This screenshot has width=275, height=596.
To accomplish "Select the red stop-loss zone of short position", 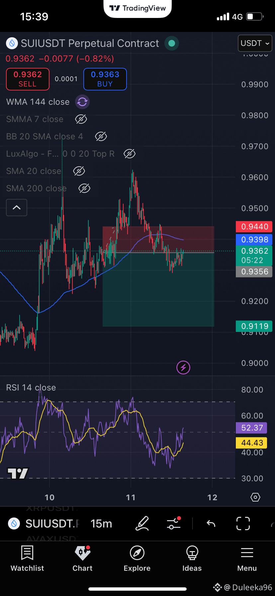I will (x=158, y=239).
